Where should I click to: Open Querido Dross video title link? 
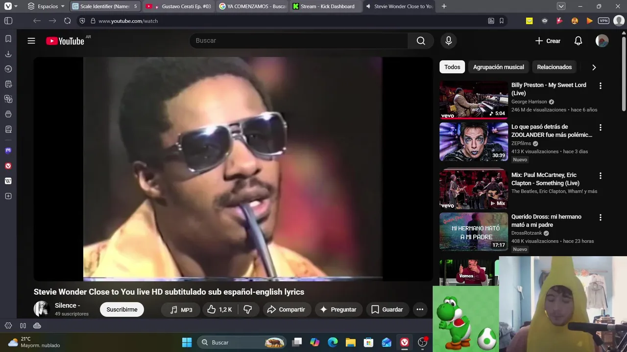coord(546,220)
